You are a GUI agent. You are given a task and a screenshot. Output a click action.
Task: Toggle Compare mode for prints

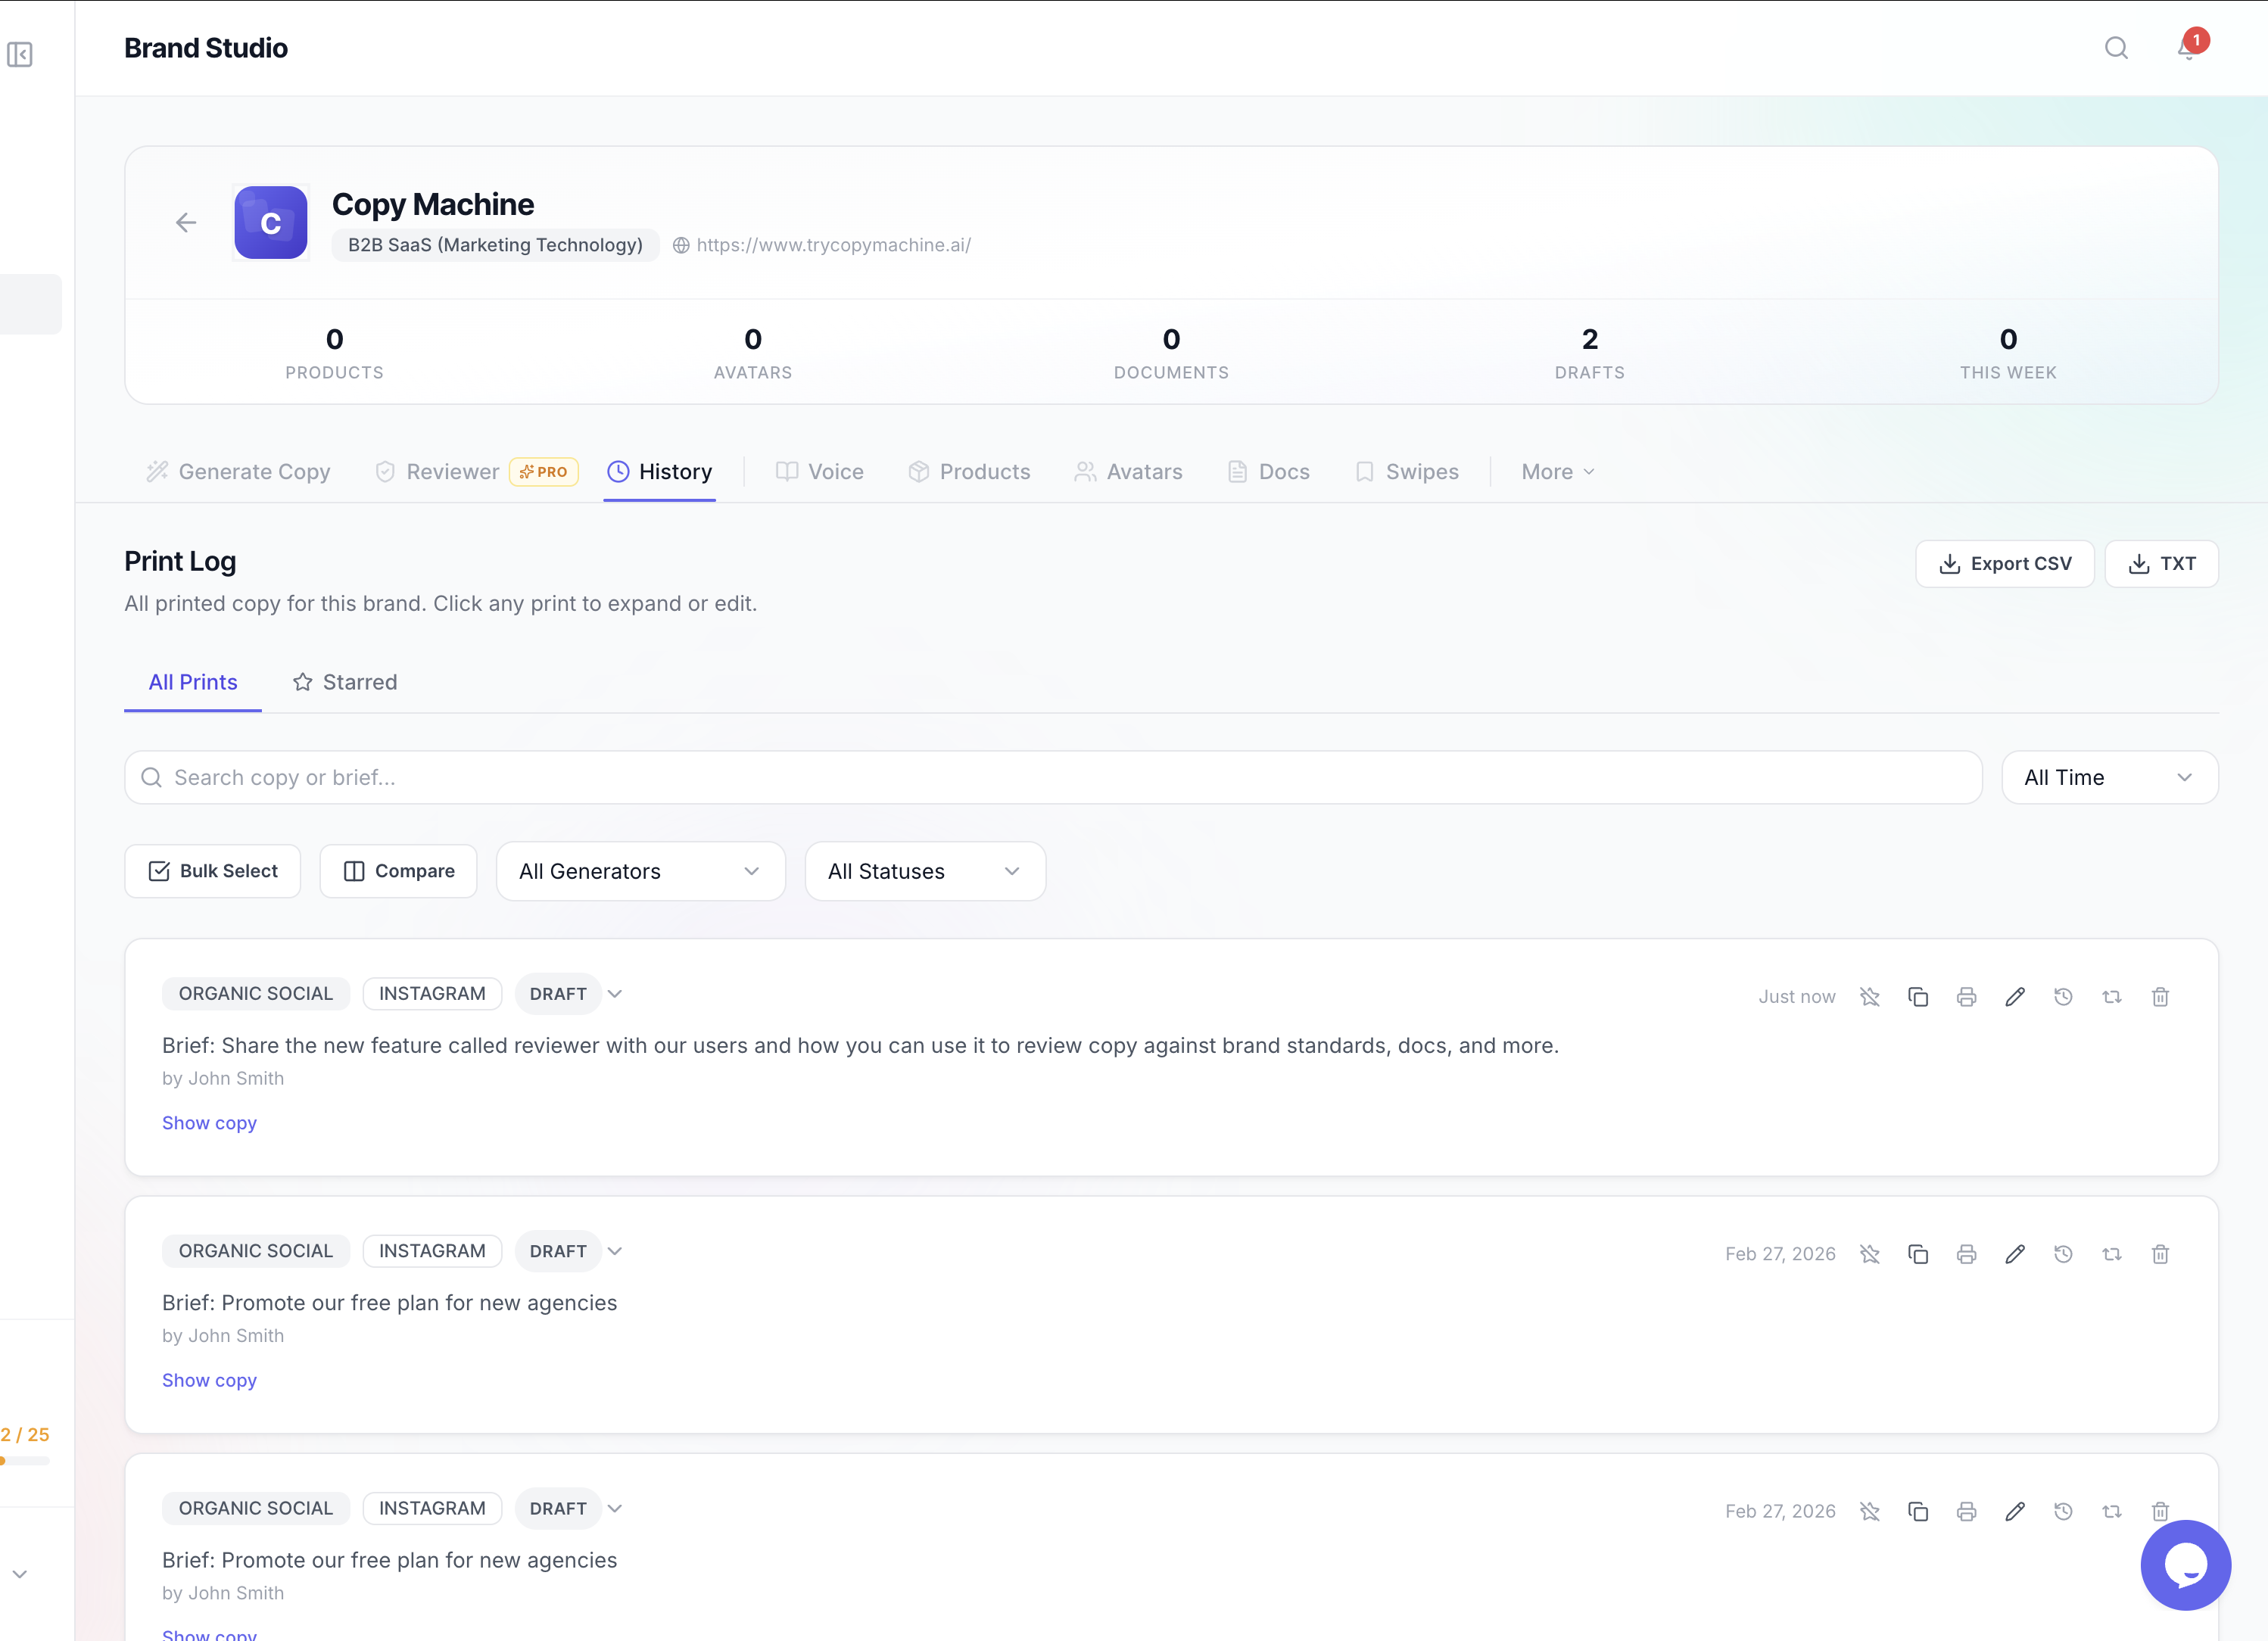[x=398, y=870]
